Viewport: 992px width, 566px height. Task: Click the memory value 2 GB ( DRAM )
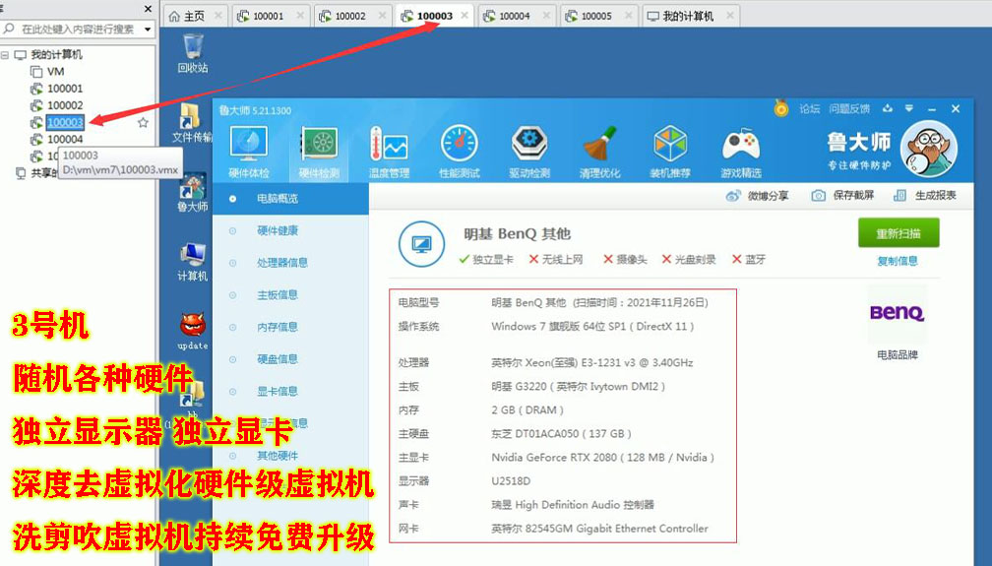[527, 410]
